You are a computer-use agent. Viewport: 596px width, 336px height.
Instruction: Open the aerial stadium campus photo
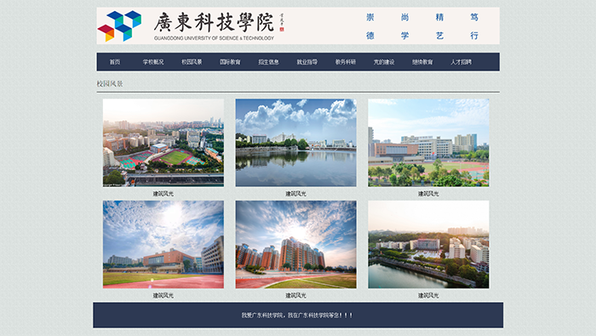click(163, 143)
